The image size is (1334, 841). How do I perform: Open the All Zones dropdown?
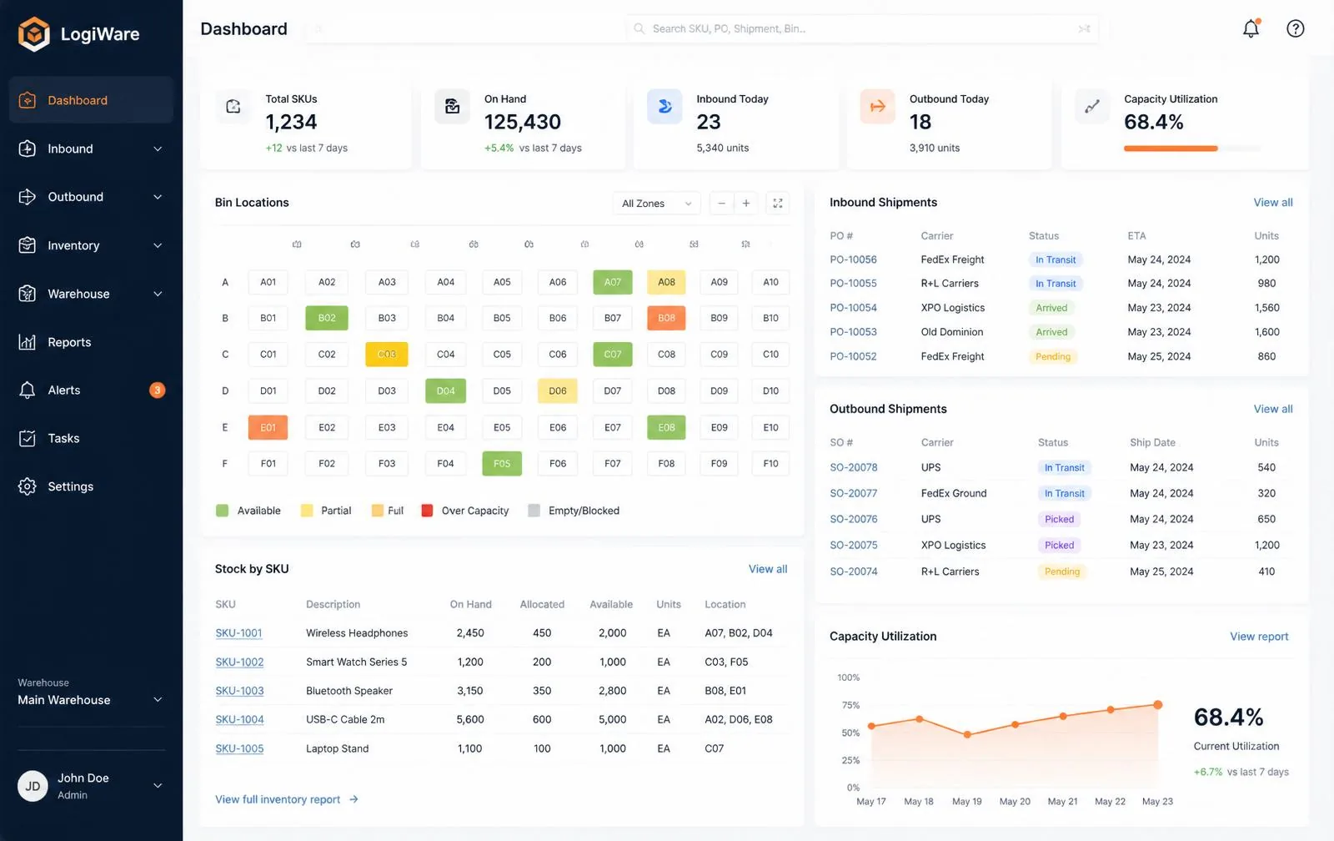[x=657, y=203]
